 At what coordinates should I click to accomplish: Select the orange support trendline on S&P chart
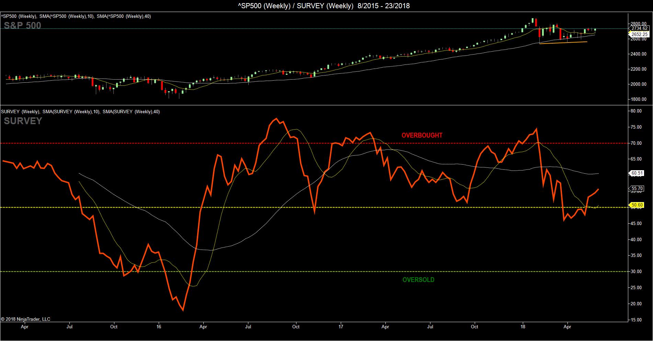(563, 43)
